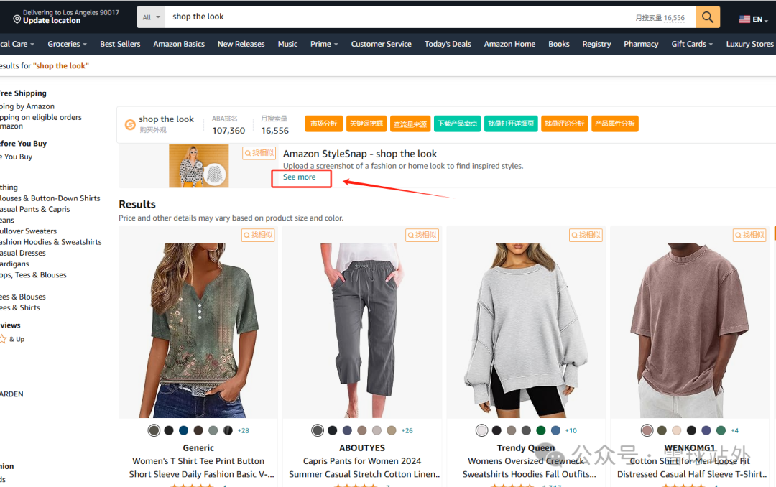Open the WENKOMG1 brown shirt product image

(x=690, y=330)
